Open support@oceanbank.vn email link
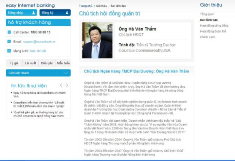The image size is (235, 161). (39, 42)
